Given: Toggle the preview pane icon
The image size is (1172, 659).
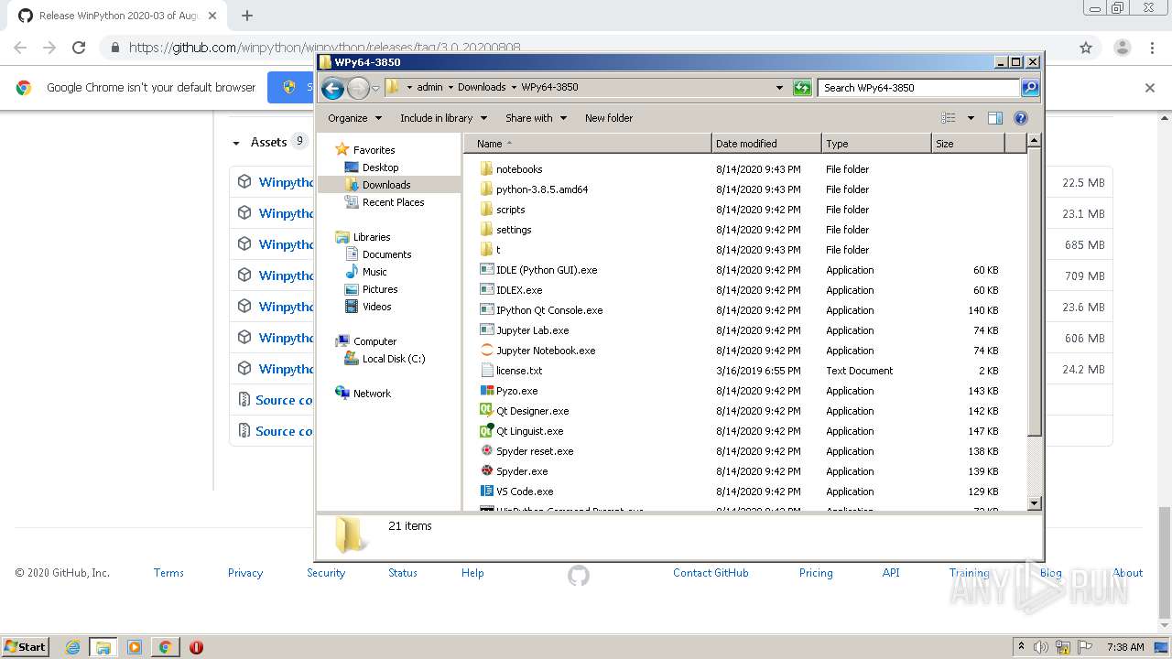Looking at the screenshot, I should point(995,118).
